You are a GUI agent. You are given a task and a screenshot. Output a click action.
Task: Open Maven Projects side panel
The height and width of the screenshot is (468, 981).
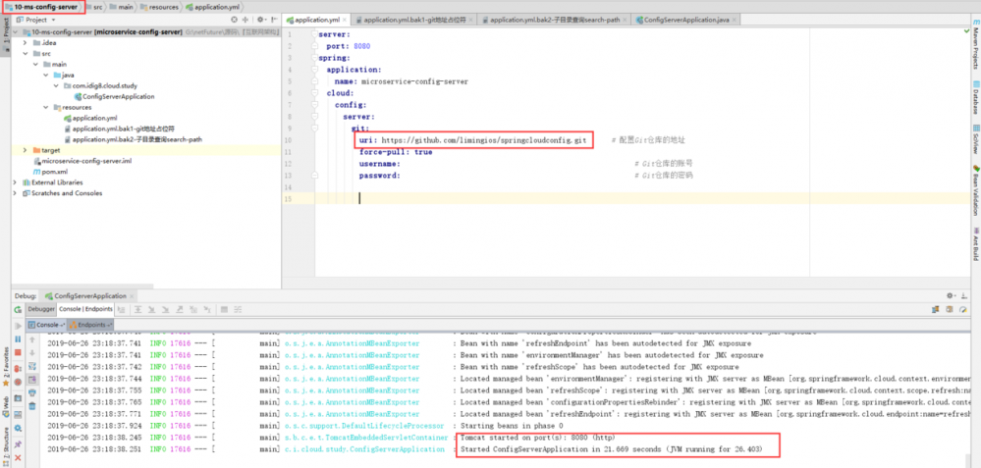click(976, 44)
